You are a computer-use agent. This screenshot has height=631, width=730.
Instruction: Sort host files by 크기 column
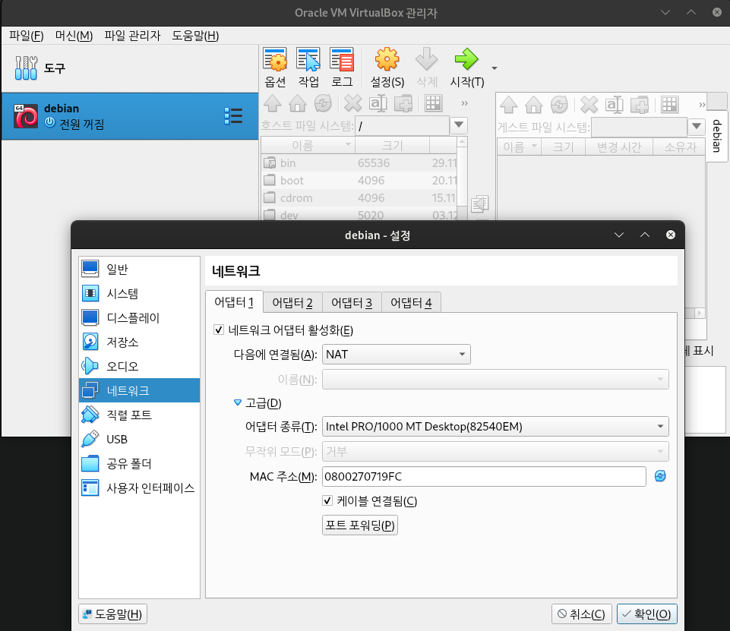[x=392, y=145]
